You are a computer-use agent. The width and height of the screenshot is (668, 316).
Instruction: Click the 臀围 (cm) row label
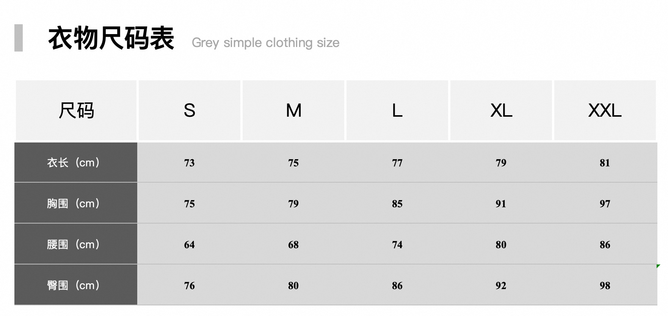coord(74,285)
